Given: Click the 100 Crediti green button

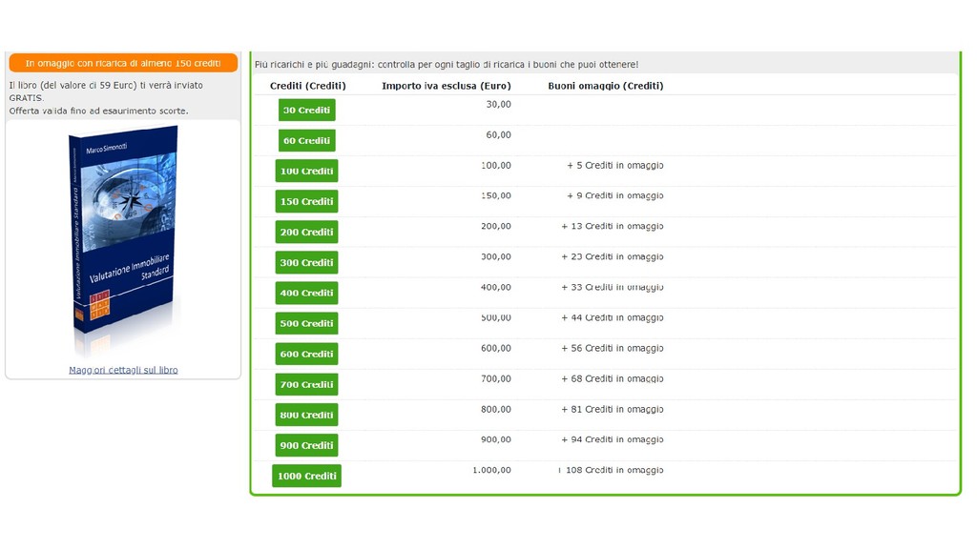Looking at the screenshot, I should 306,171.
